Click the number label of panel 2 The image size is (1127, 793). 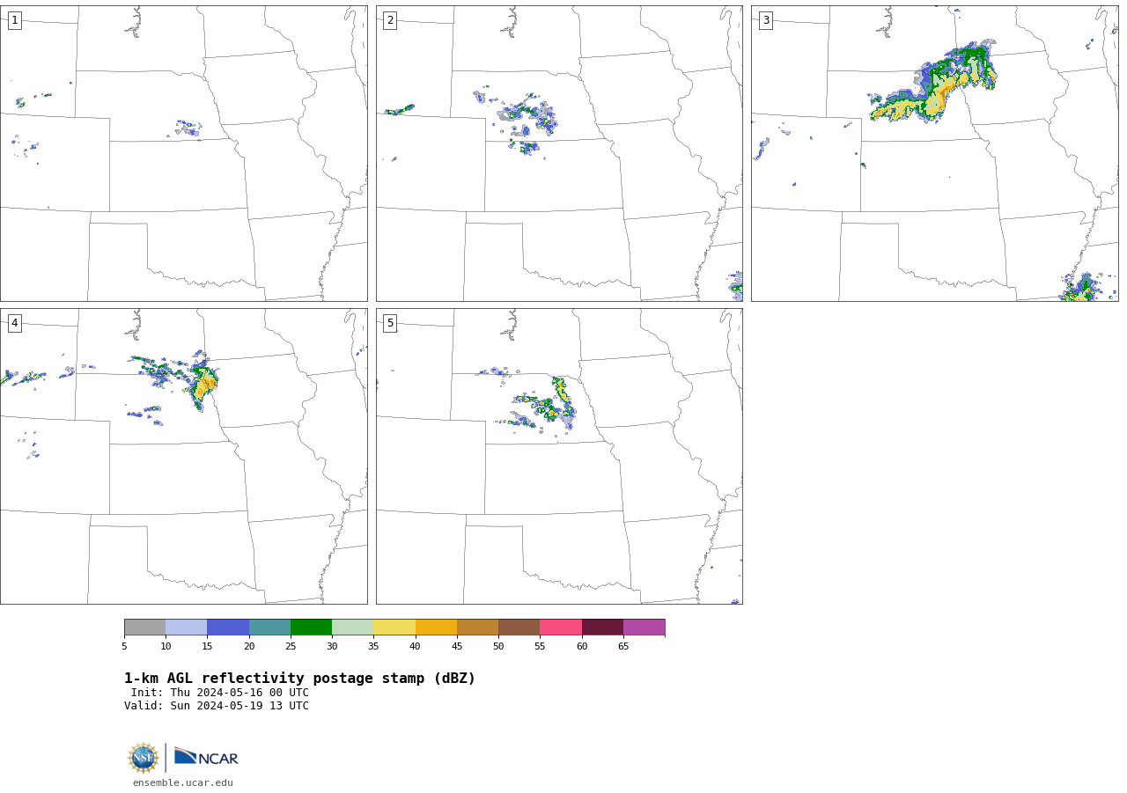pyautogui.click(x=390, y=20)
